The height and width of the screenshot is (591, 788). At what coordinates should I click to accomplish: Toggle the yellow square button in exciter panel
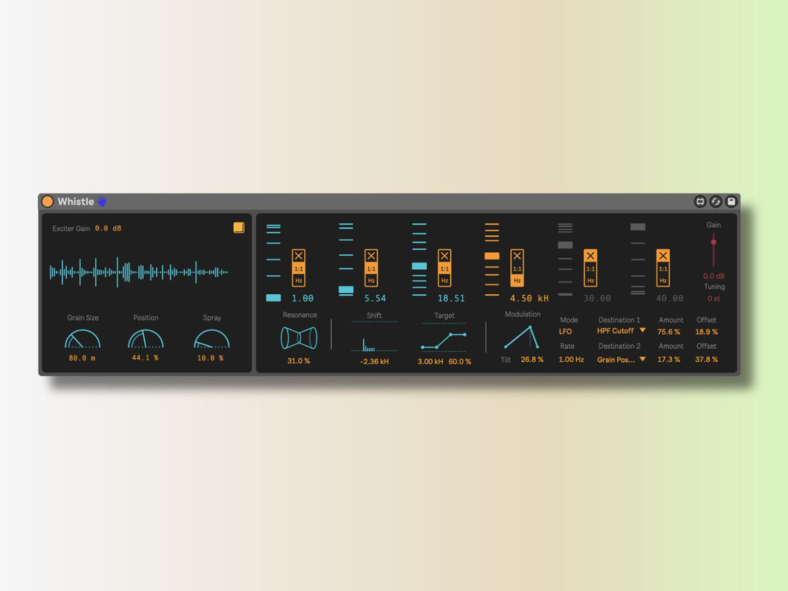[x=238, y=227]
